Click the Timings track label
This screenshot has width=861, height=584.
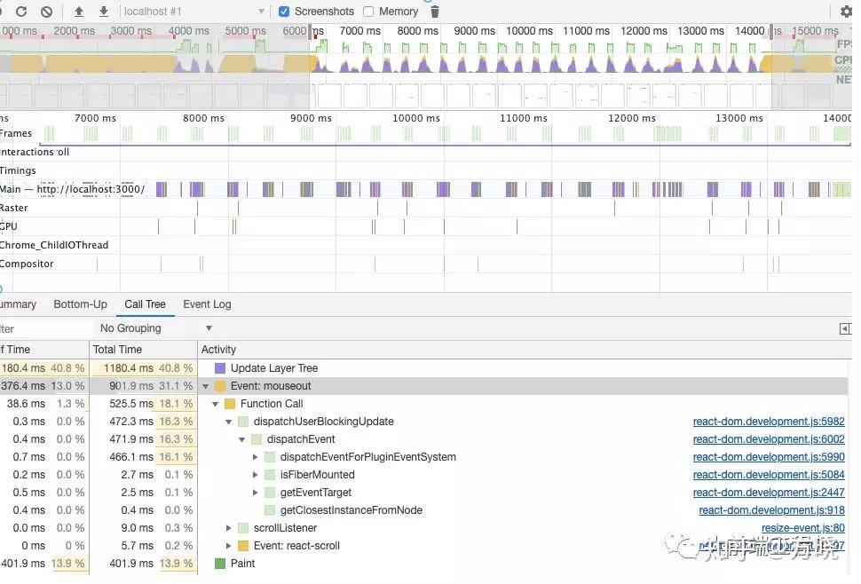click(18, 170)
